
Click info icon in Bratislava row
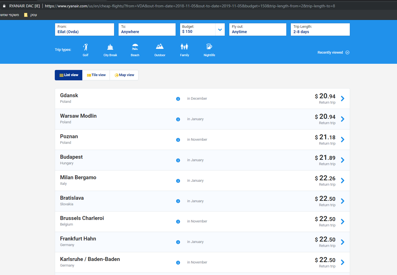178,201
